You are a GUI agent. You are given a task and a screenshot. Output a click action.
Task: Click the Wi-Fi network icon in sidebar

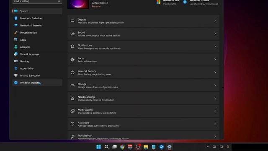coord(16,25)
